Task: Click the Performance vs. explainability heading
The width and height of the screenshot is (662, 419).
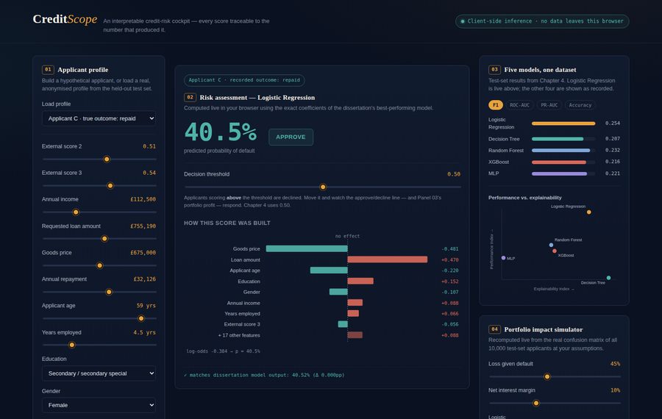Action: [524, 198]
